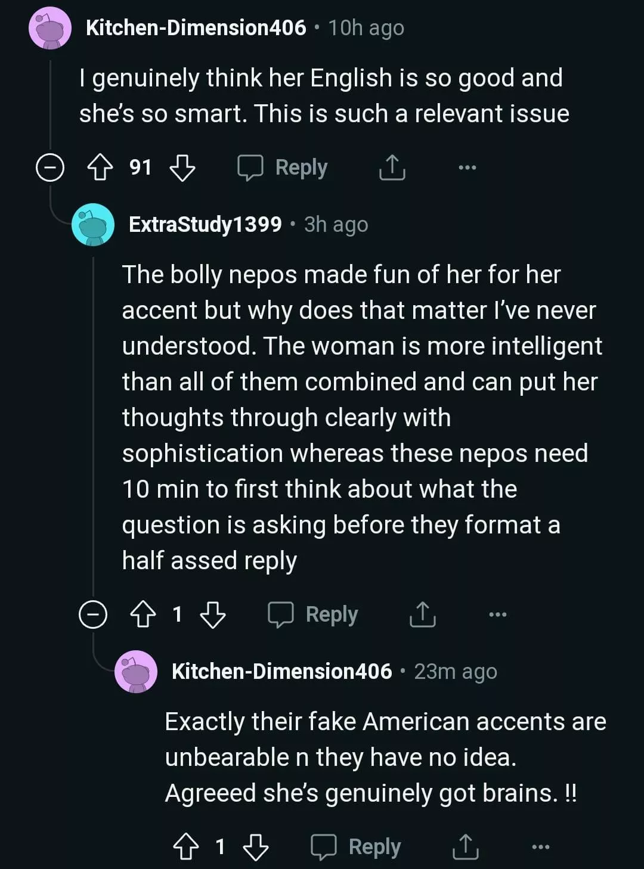Click ExtraStudy1399's teal avatar
Screen dimensions: 644x869
[93, 224]
